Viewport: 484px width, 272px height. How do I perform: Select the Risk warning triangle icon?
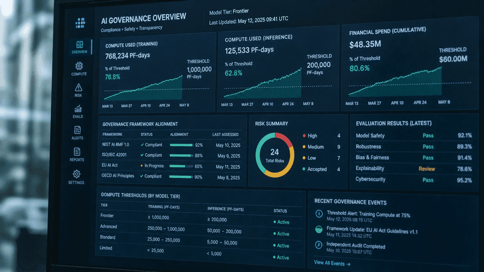(79, 87)
